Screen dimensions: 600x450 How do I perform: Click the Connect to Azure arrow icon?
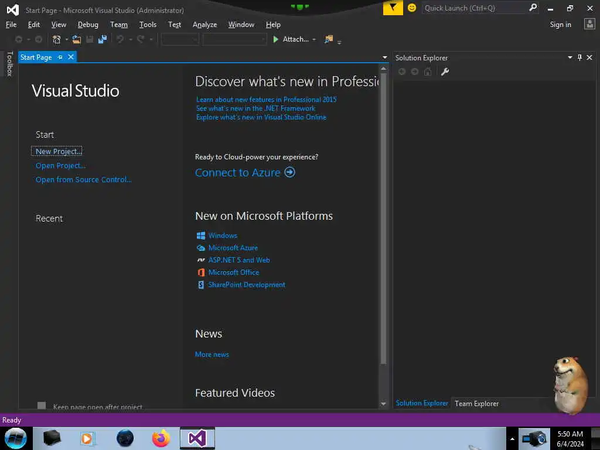(x=289, y=172)
